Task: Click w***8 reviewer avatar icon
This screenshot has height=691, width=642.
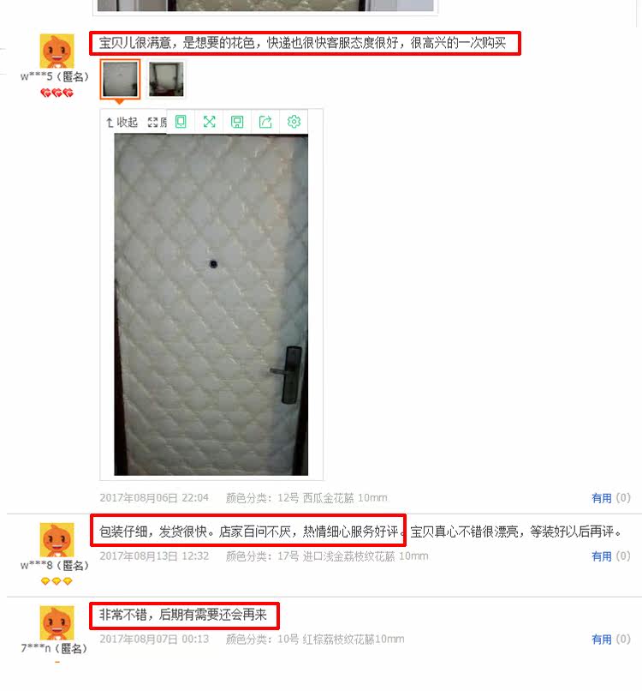Action: coord(56,540)
